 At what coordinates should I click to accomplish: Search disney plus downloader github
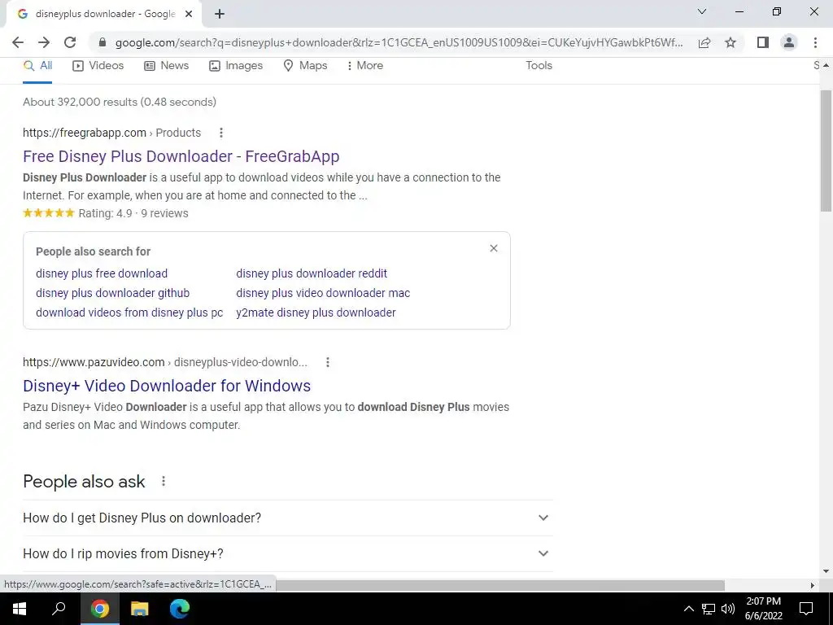(x=112, y=293)
